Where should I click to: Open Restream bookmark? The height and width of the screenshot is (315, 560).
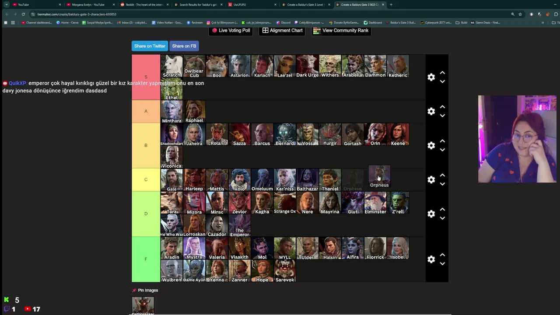[x=195, y=22]
